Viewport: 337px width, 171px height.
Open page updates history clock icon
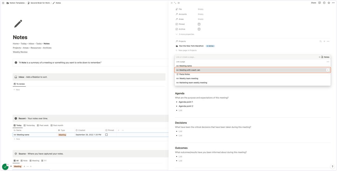pos(324,3)
